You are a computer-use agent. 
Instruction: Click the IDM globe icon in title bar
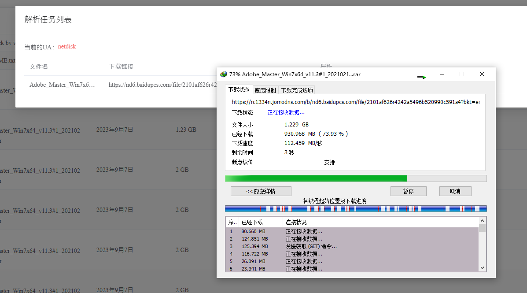coord(224,74)
